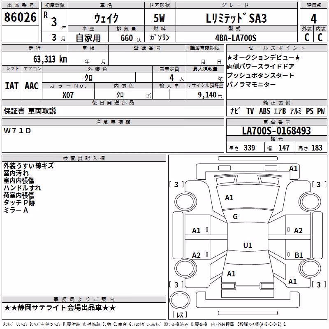The height and width of the screenshot is (329, 329).
Task: Click B1 mark on car diagram
Action: (299, 255)
